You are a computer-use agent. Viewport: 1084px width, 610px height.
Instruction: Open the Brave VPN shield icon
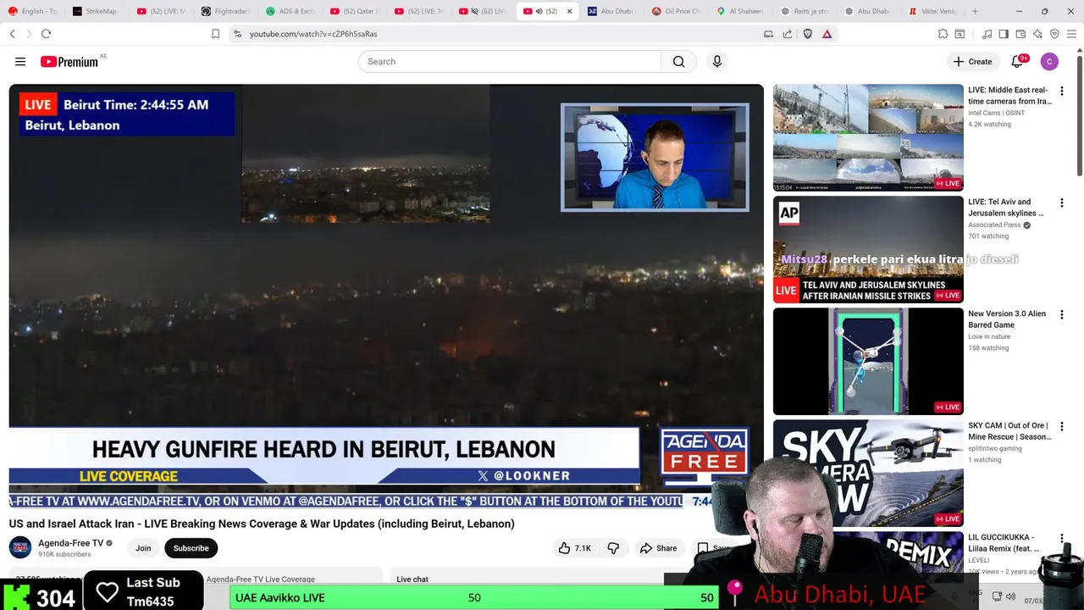pyautogui.click(x=1054, y=34)
